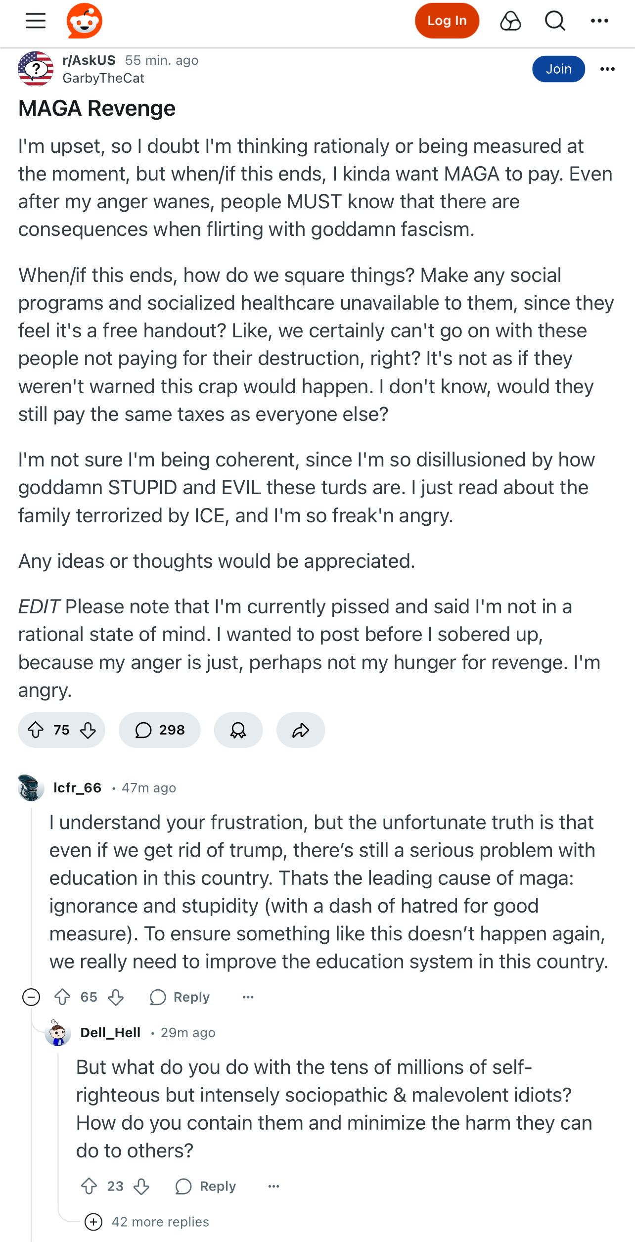Open the 298 comments button

(x=159, y=730)
